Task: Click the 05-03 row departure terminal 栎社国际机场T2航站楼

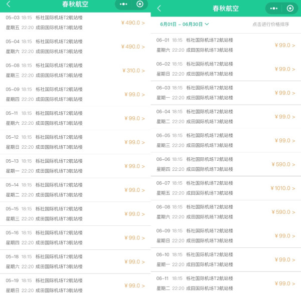Action: [x=59, y=18]
